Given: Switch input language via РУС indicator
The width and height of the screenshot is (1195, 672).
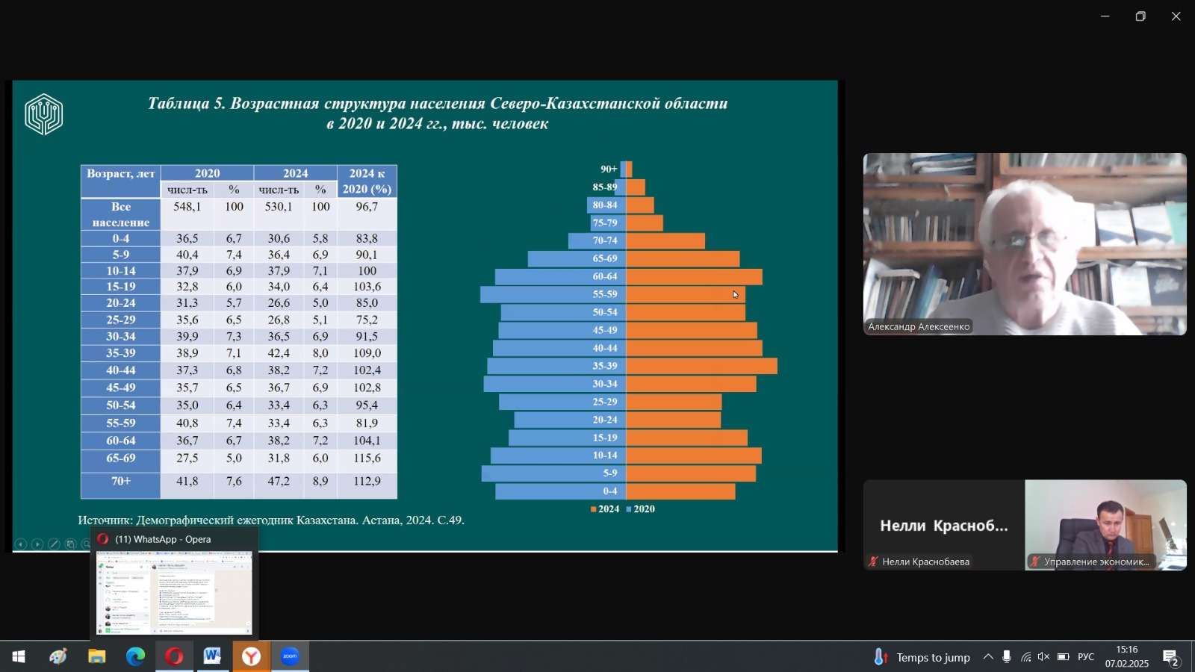Looking at the screenshot, I should pos(1086,657).
